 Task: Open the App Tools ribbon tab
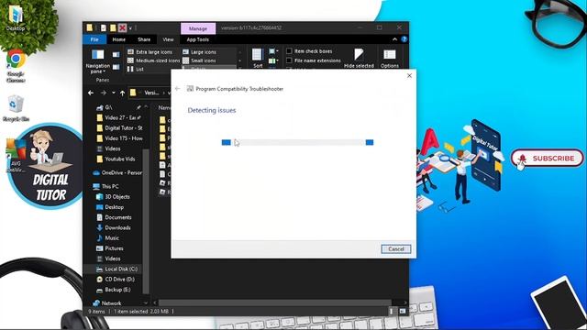pos(198,39)
